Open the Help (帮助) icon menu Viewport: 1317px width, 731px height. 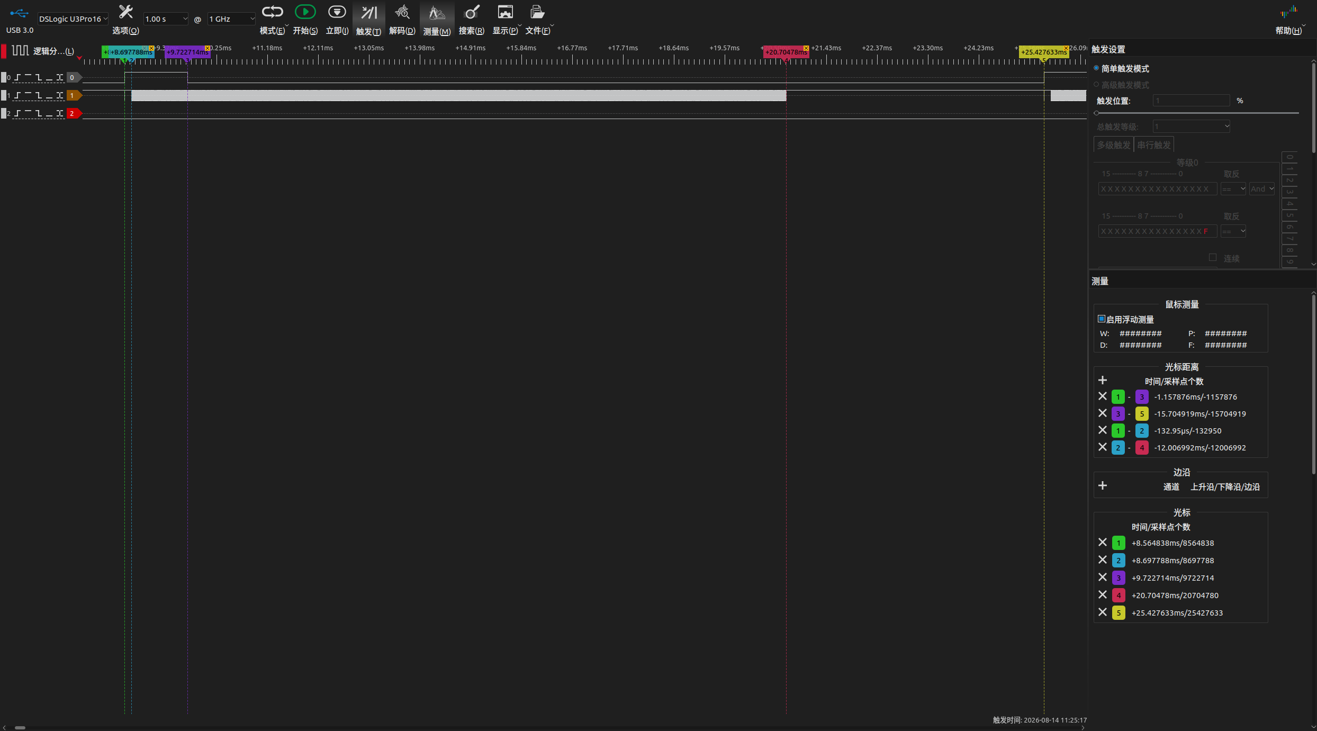[x=1288, y=12]
